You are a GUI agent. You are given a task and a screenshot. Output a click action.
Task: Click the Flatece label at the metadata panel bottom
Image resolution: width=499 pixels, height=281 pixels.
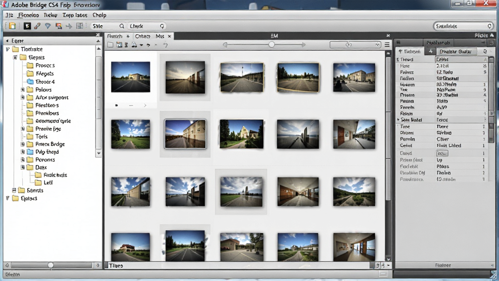point(442,265)
